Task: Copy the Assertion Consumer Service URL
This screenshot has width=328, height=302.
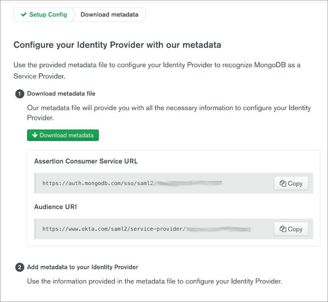Action: [x=291, y=183]
